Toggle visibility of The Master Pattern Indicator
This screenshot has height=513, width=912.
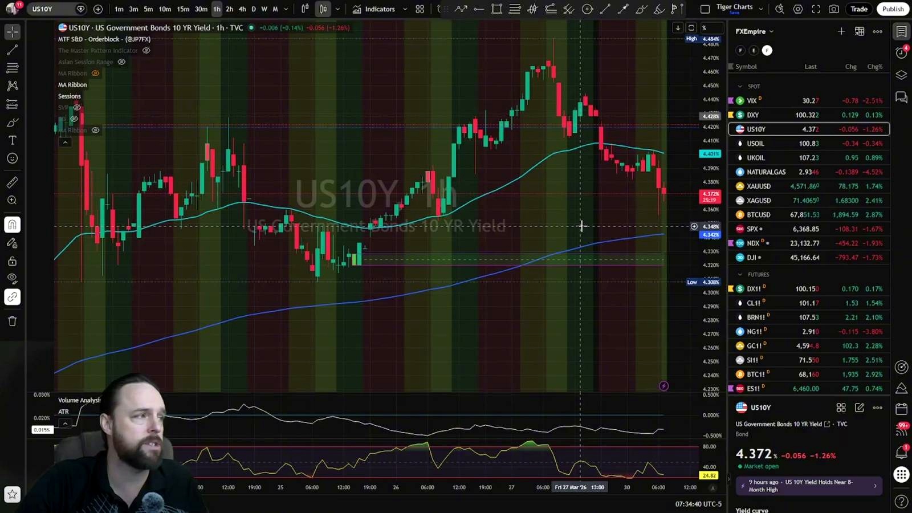pyautogui.click(x=146, y=51)
